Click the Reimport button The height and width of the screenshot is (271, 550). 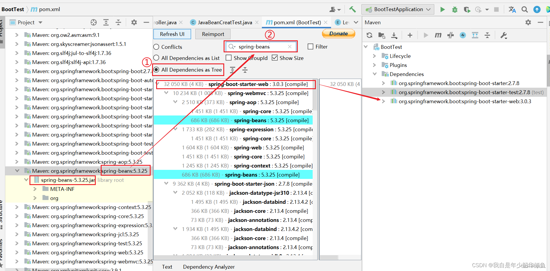tap(213, 34)
